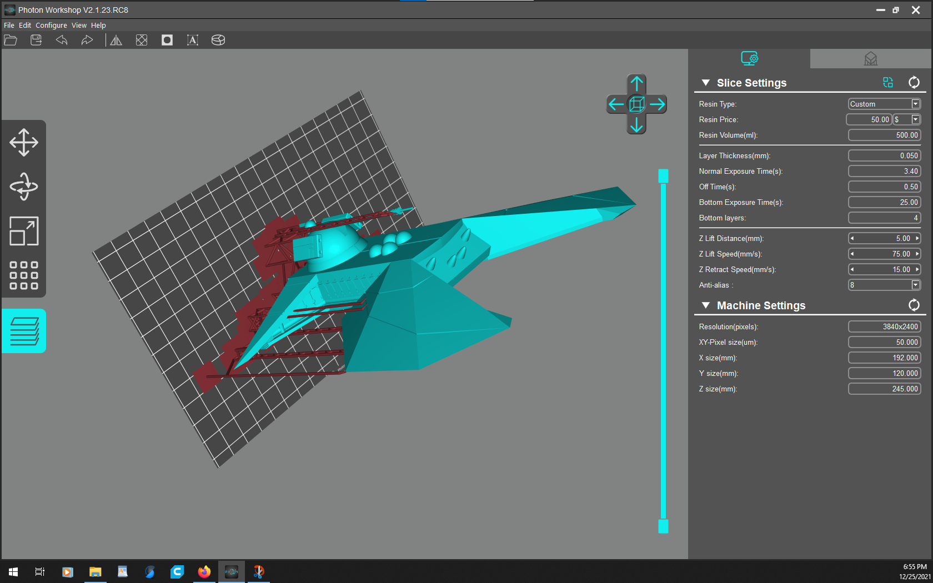Increase Z Lift Distance with the right arrow
933x583 pixels.
(x=917, y=238)
